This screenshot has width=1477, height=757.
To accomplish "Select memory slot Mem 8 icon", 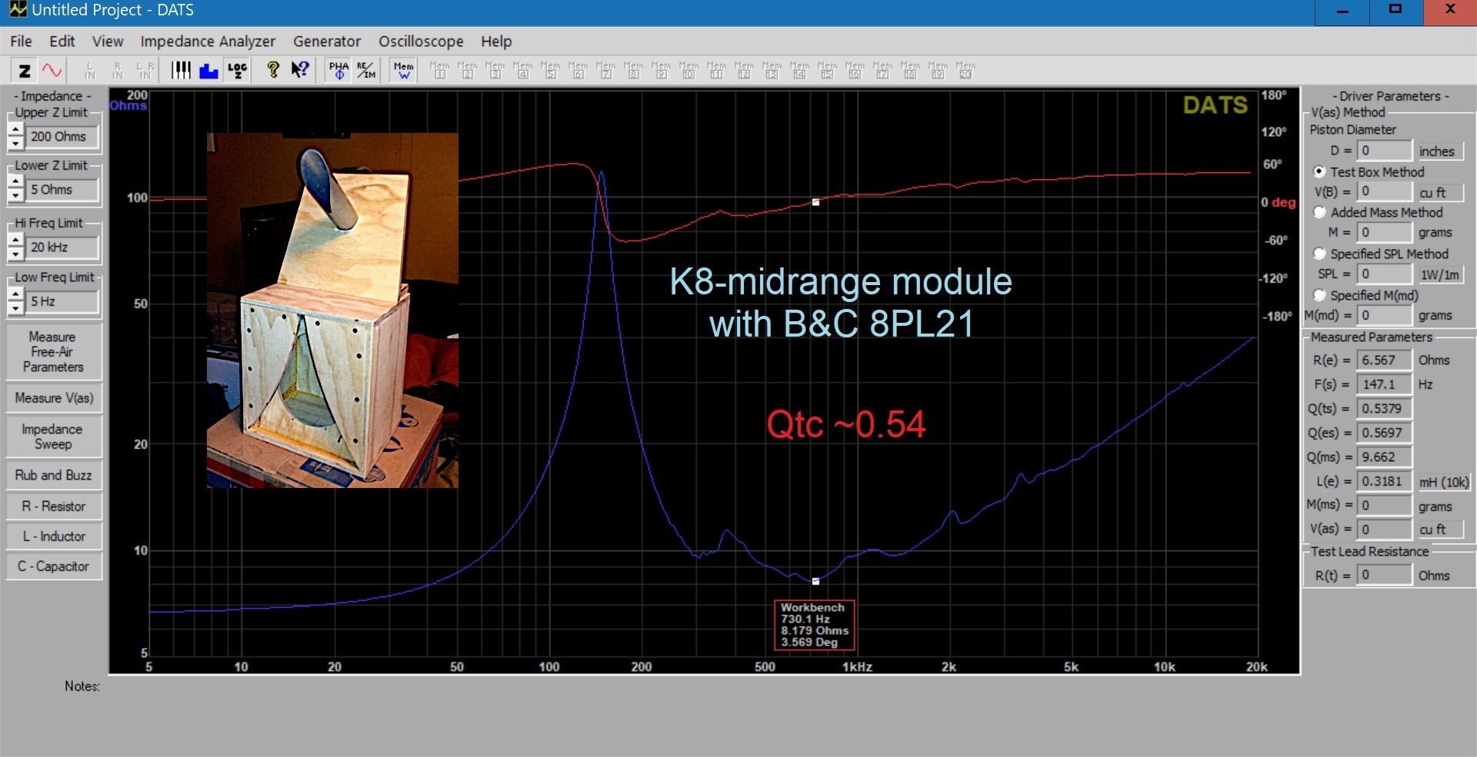I will pyautogui.click(x=633, y=71).
